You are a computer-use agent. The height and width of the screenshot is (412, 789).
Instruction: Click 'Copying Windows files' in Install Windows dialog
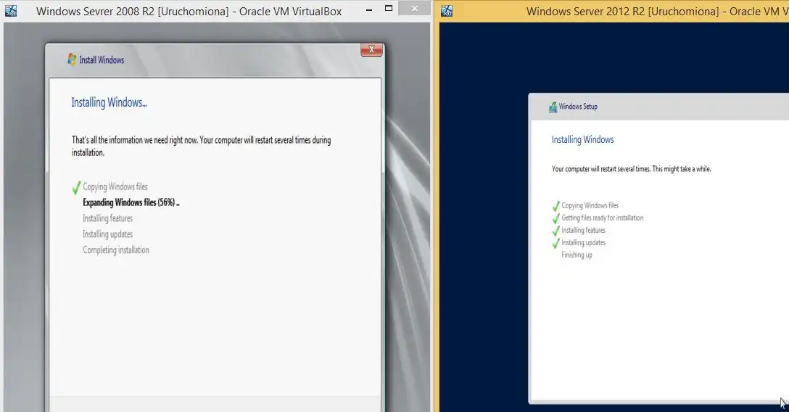pos(115,186)
